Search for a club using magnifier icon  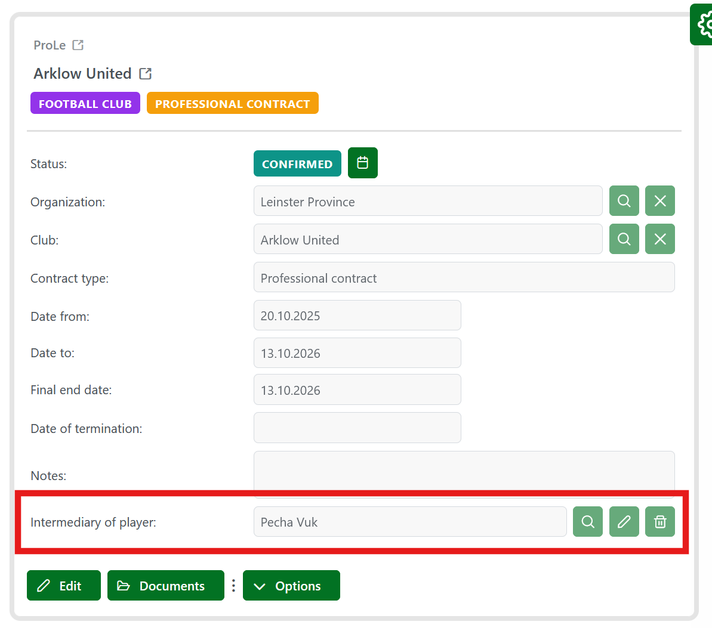tap(624, 239)
